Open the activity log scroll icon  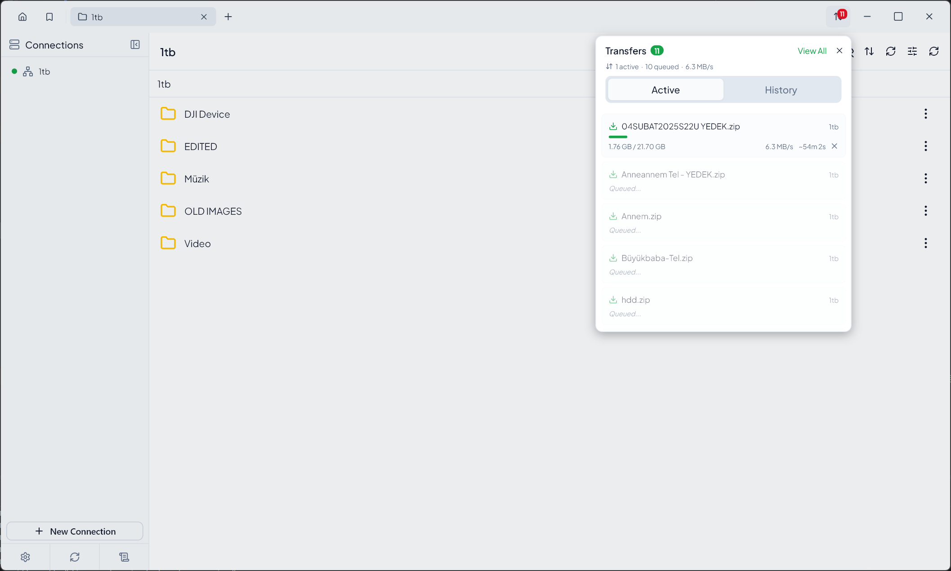pyautogui.click(x=124, y=557)
